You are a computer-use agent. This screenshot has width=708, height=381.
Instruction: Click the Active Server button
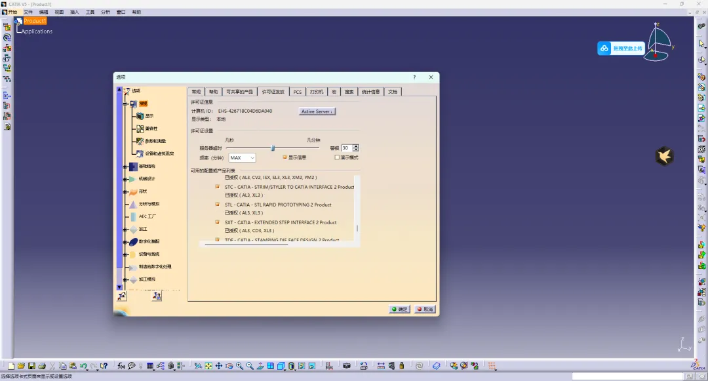point(317,111)
